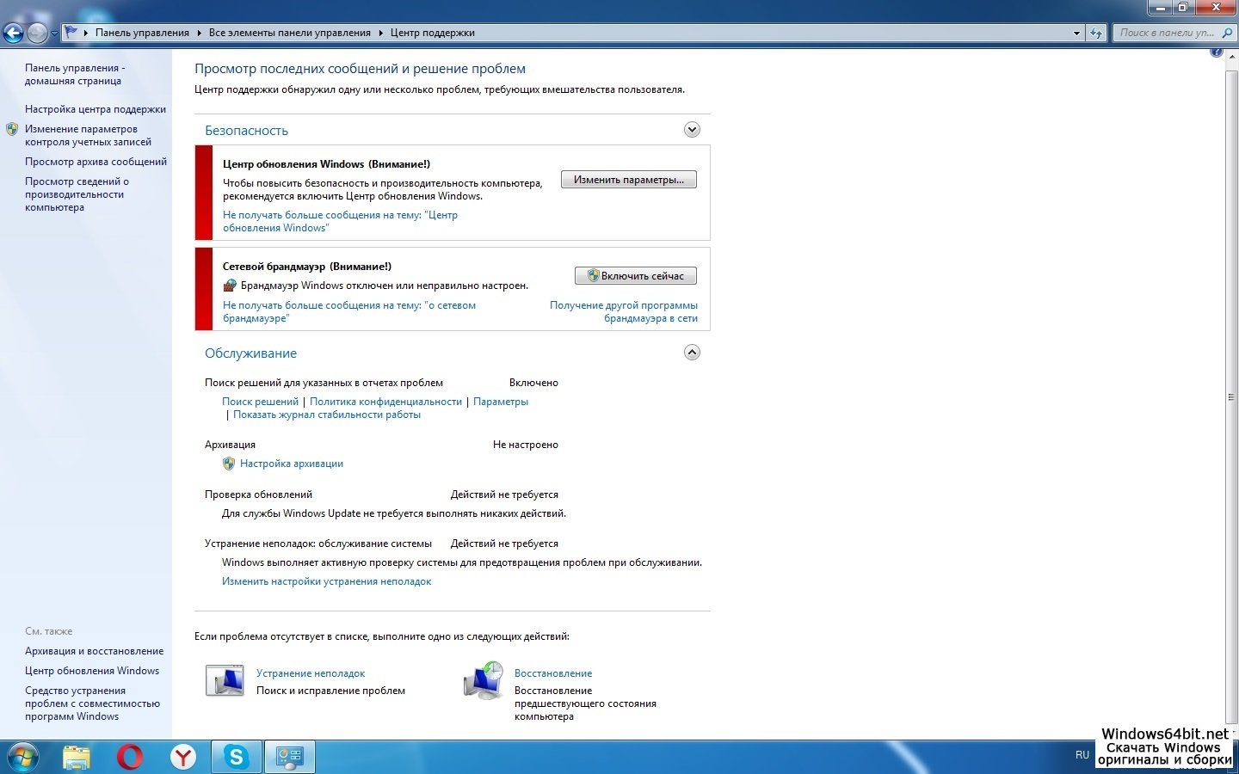
Task: Collapse the Безопасность section
Action: point(692,130)
